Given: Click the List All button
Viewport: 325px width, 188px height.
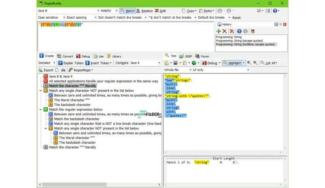Looking at the screenshot, I should 269,63.
